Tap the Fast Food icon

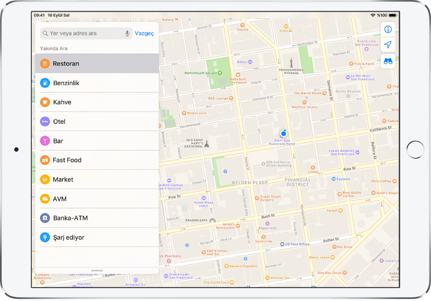(45, 160)
